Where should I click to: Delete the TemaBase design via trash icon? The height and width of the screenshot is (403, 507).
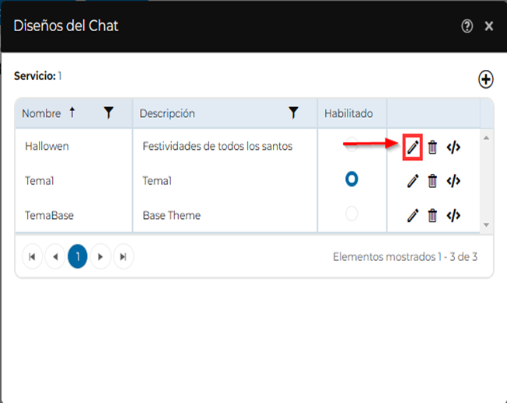coord(433,215)
